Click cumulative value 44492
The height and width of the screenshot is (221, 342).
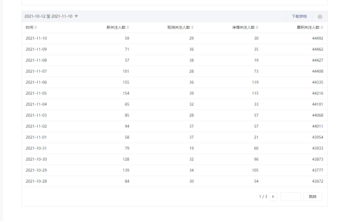pos(318,38)
